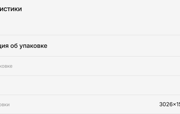Click the «ция» fragment at heading start
Screen dimensions: 180x114
point(4,46)
